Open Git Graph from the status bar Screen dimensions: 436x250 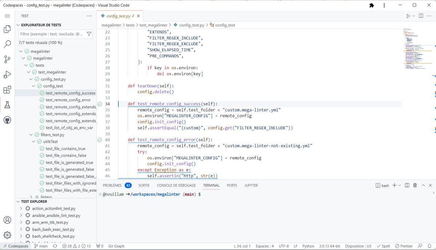[x=116, y=246]
